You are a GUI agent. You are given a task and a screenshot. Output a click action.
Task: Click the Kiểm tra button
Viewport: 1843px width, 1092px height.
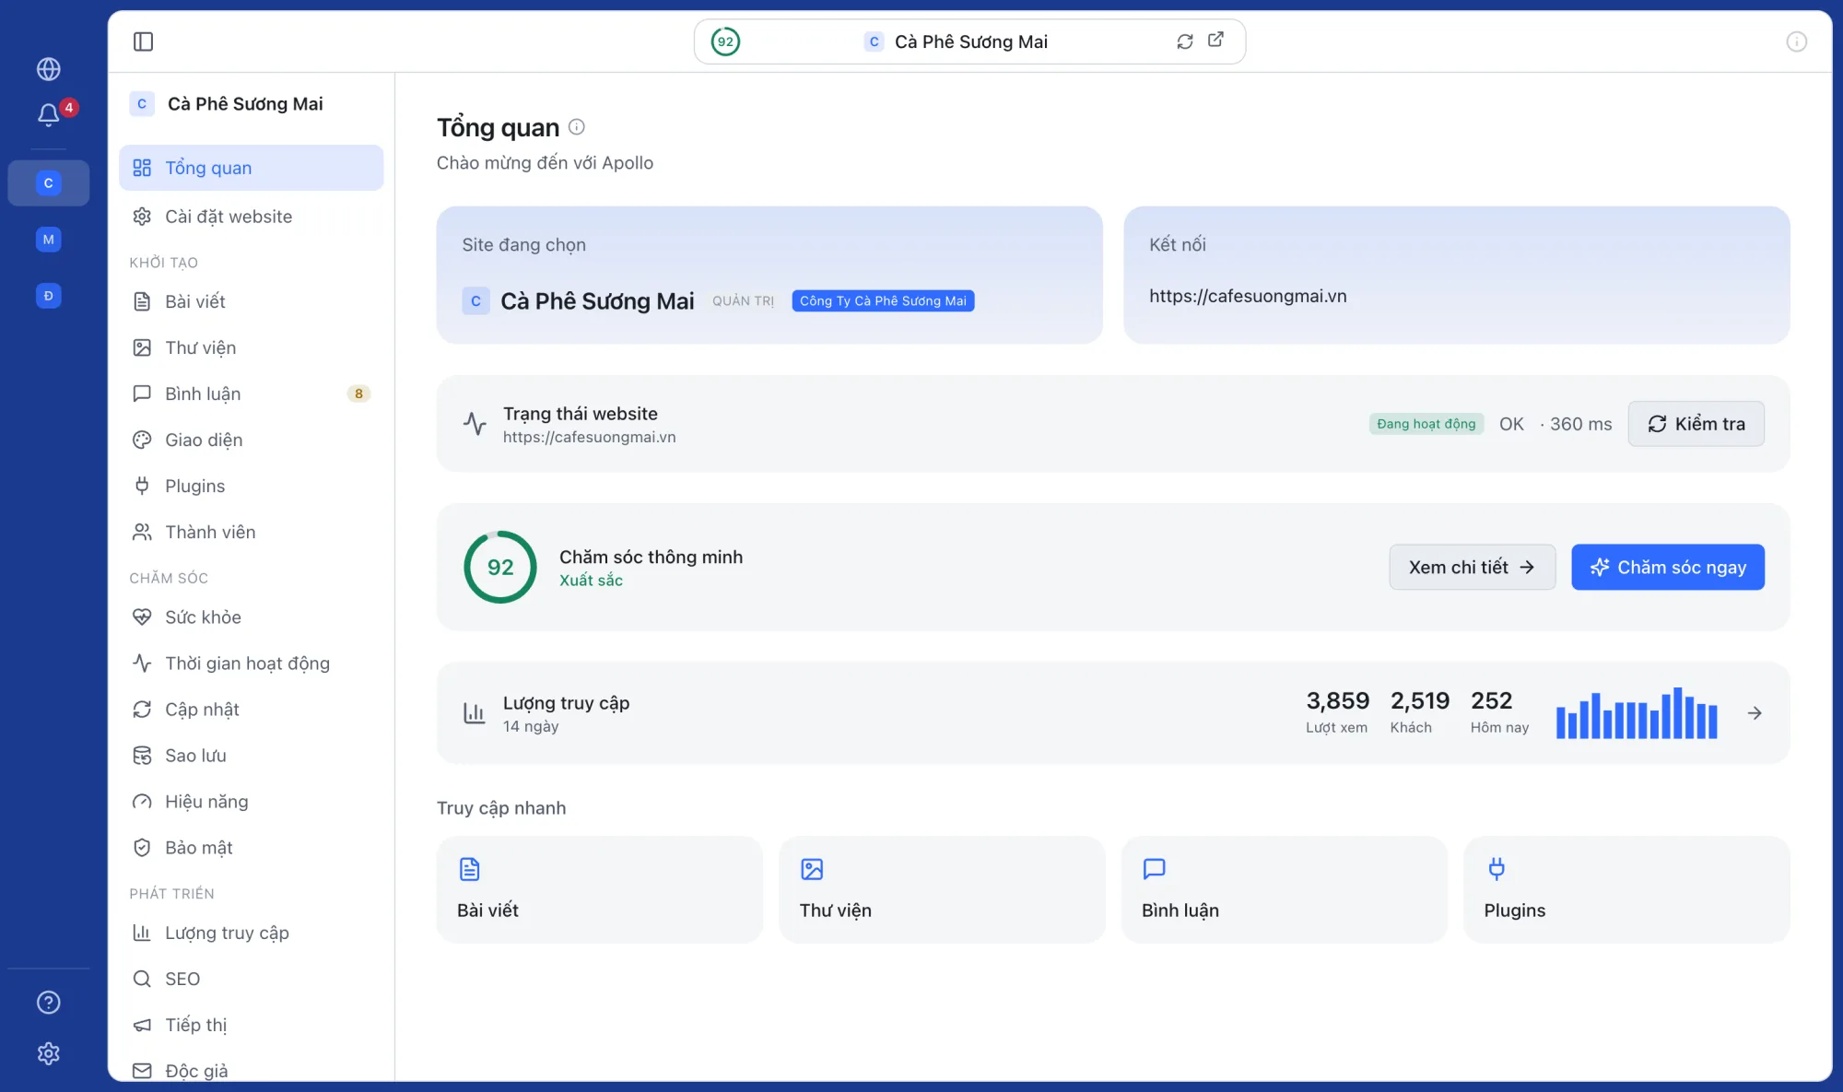pyautogui.click(x=1696, y=424)
